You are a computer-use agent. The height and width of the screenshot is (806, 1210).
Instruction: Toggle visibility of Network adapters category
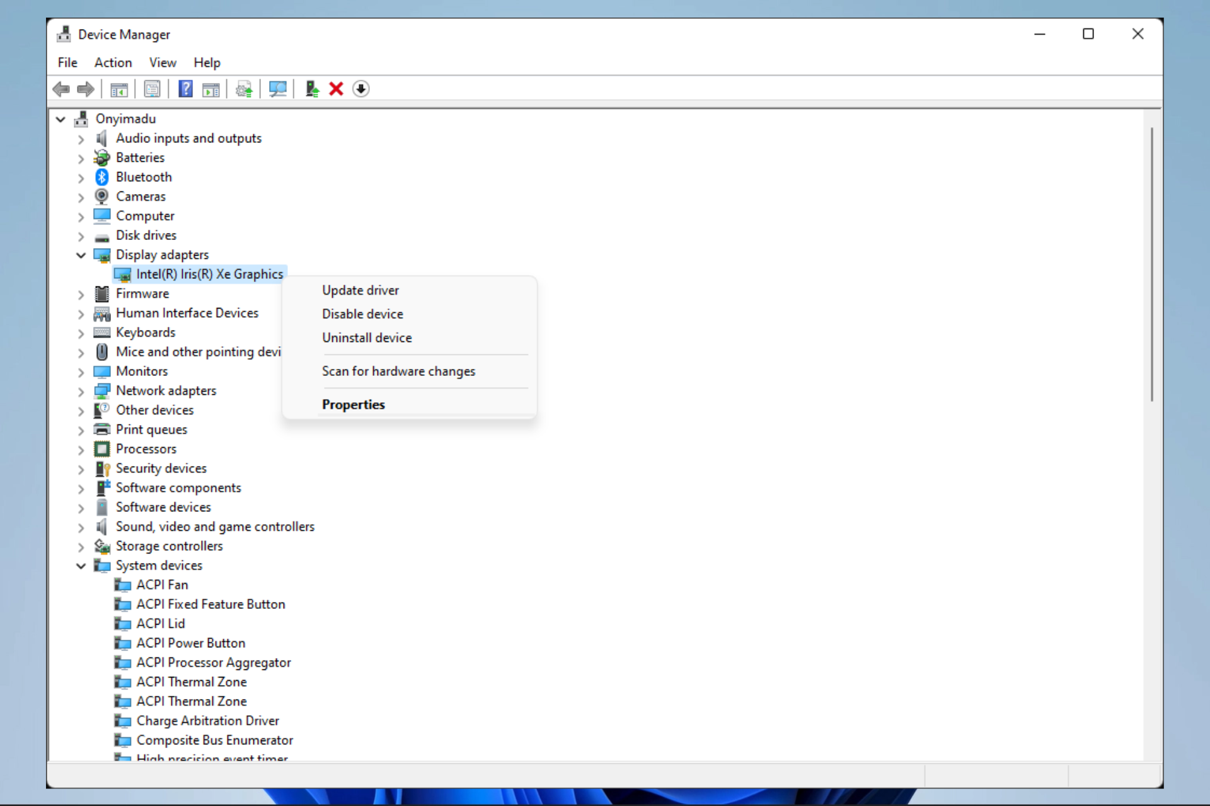81,390
